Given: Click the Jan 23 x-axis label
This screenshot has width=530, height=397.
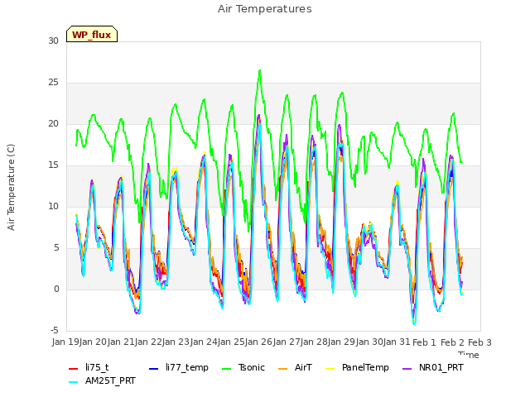Looking at the screenshot, I should coord(176,342).
